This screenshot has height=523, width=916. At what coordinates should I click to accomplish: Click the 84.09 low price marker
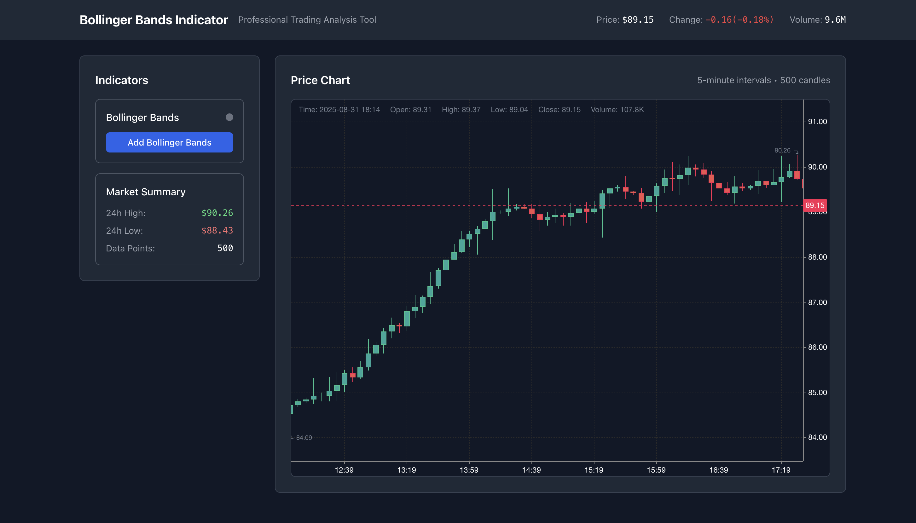tap(304, 438)
